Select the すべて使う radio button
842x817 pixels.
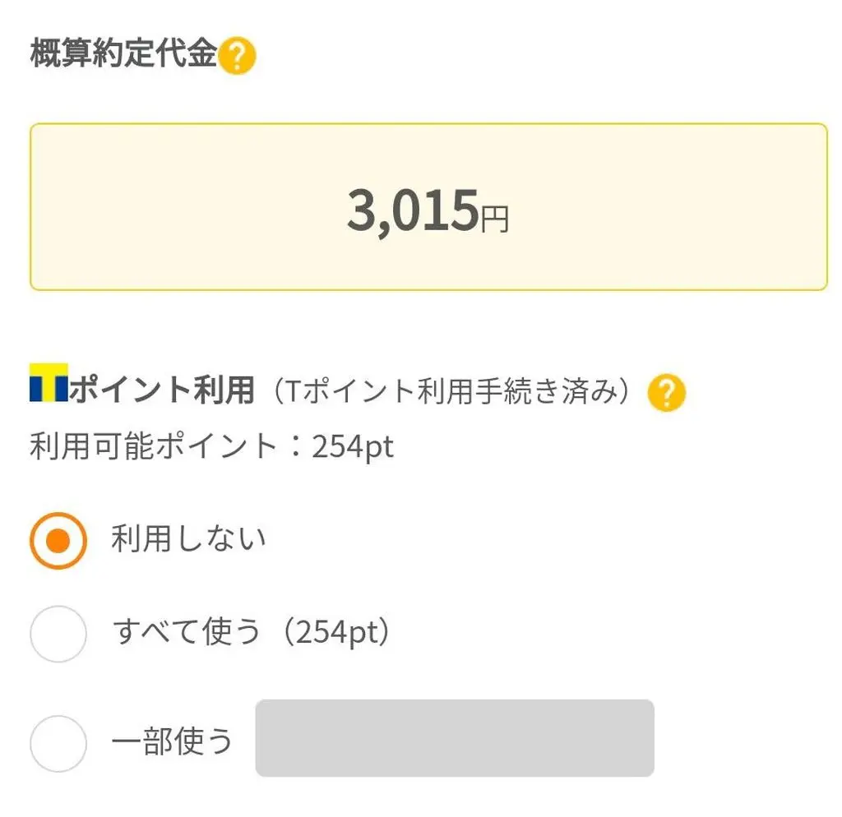[x=58, y=634]
